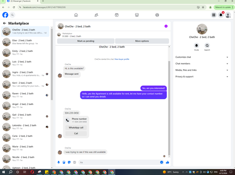Open the notifications bell
The width and height of the screenshot is (235, 175).
[221, 15]
